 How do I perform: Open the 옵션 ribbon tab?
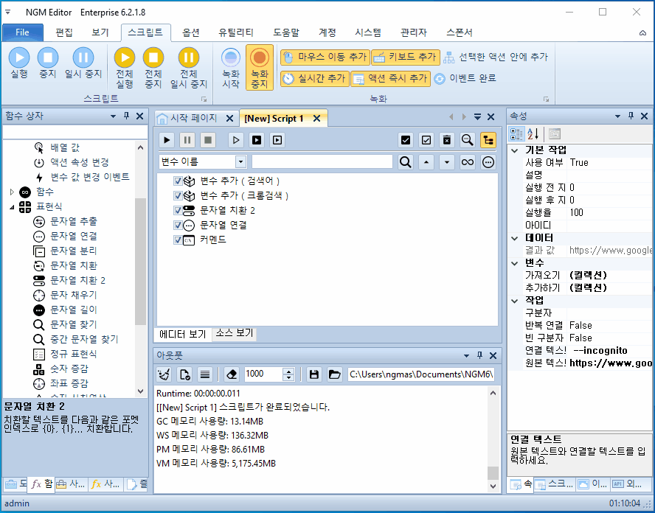191,32
